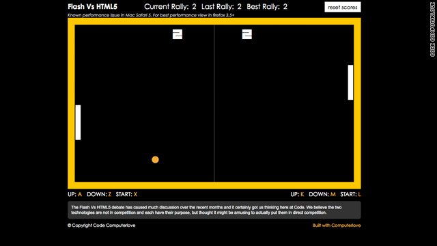Click the START: L key label
The image size is (437, 246).
coord(350,194)
